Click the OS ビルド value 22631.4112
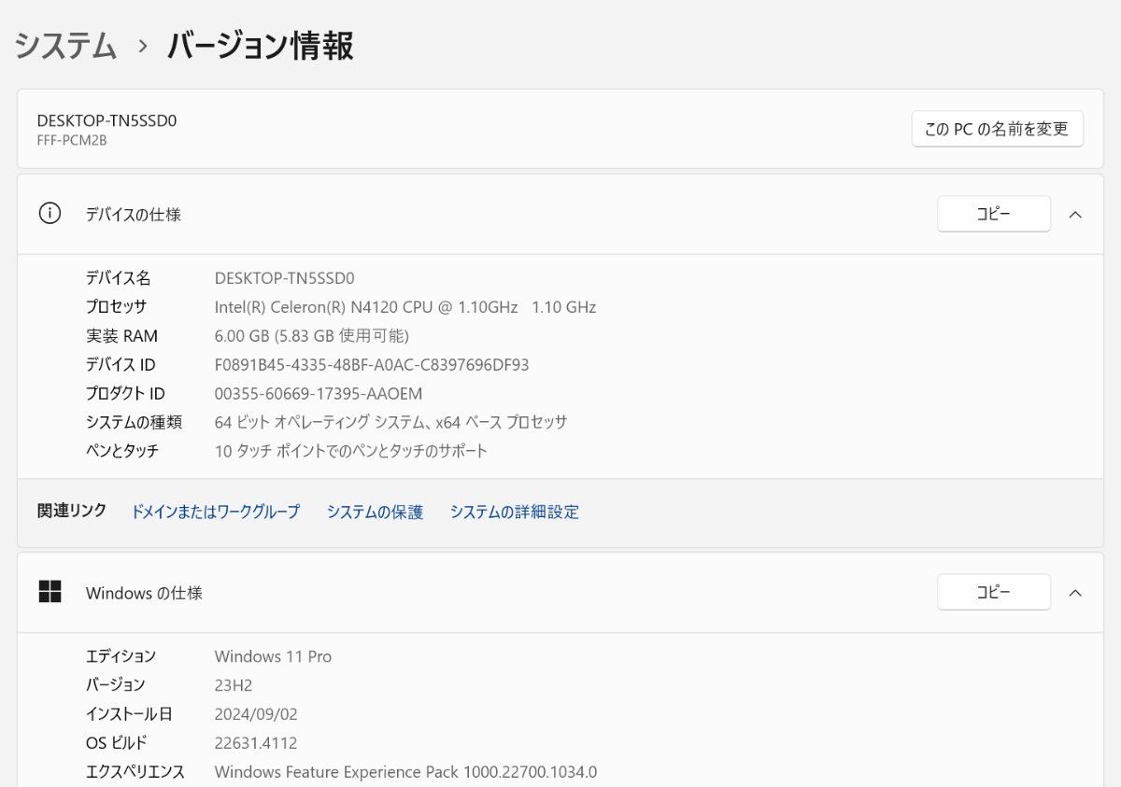 pos(256,743)
